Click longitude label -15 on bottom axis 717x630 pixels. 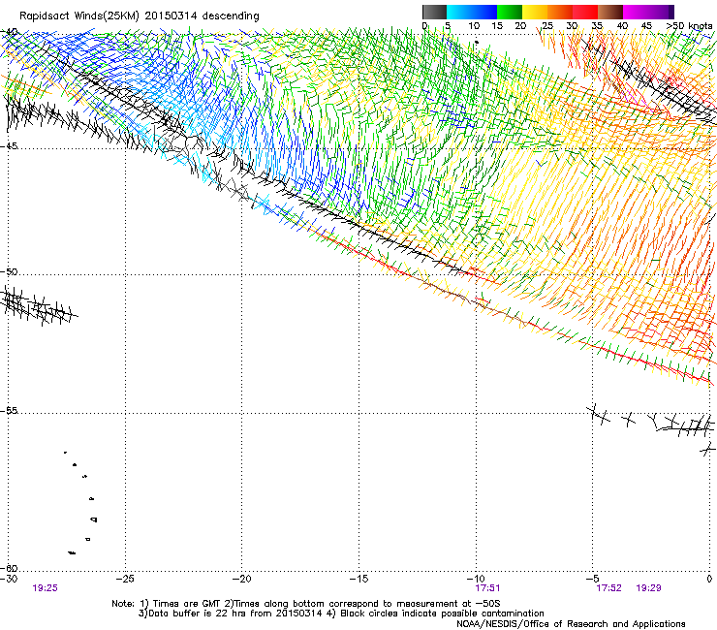tap(358, 579)
